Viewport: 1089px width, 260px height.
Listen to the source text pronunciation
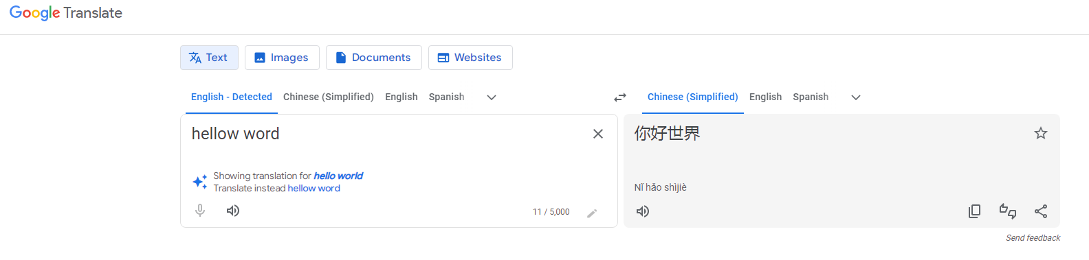(233, 211)
